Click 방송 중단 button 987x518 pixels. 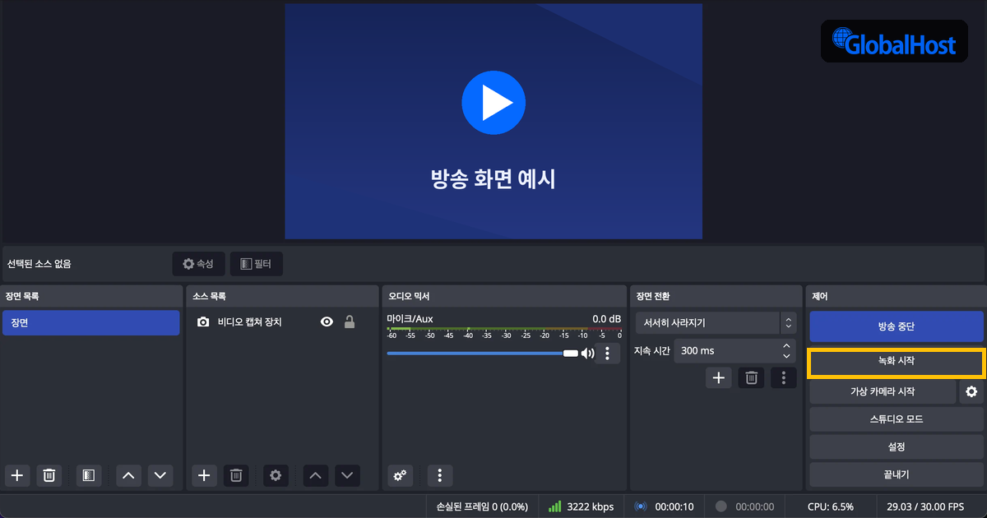(x=897, y=326)
